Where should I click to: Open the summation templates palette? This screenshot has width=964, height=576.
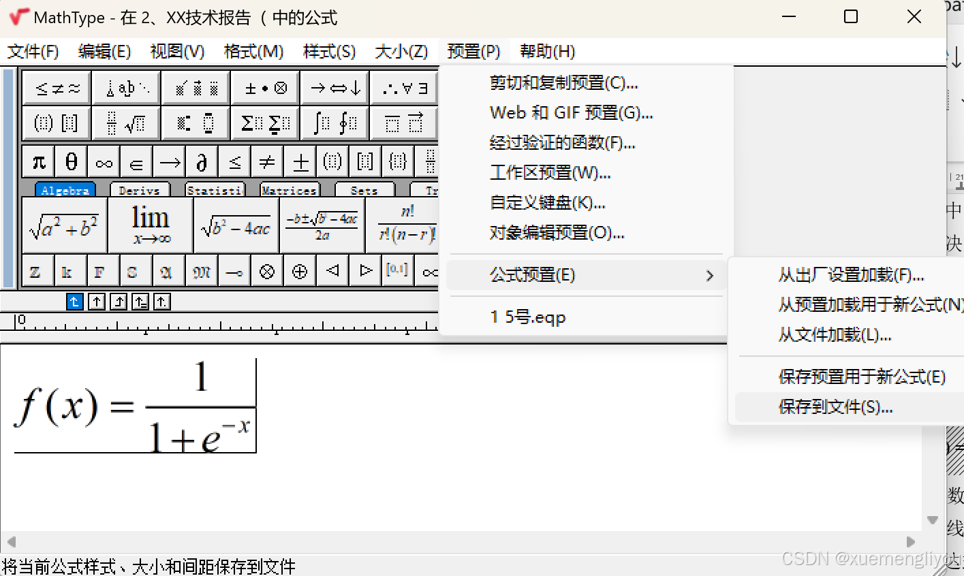264,123
